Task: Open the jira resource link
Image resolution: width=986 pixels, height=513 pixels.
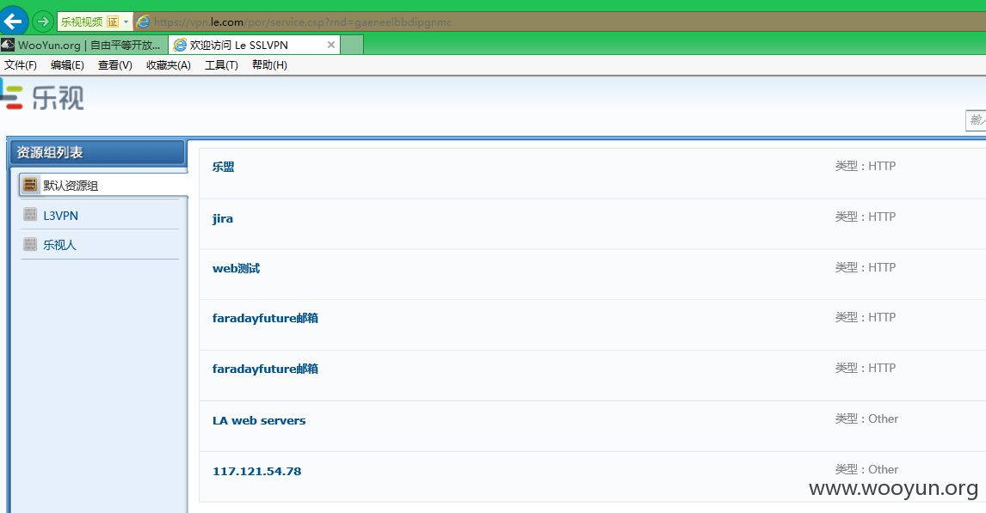Action: [x=223, y=218]
